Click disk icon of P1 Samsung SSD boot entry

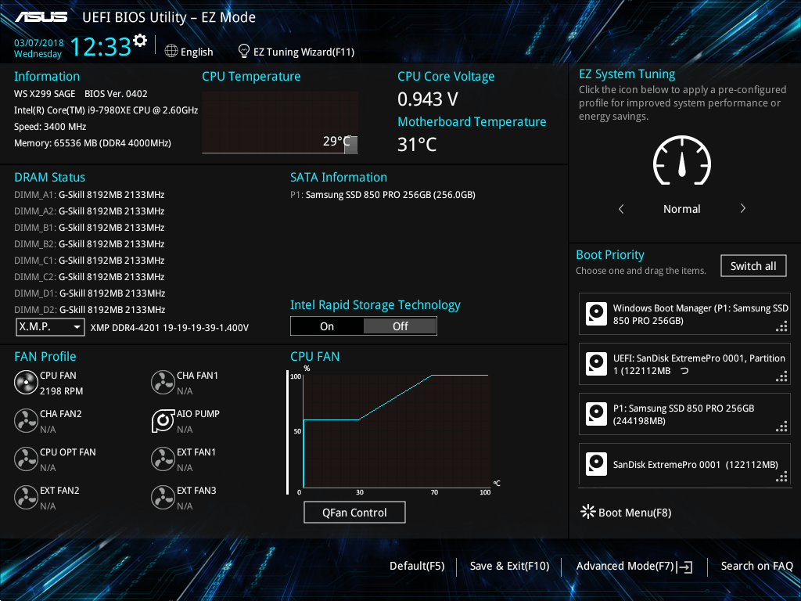pos(596,414)
